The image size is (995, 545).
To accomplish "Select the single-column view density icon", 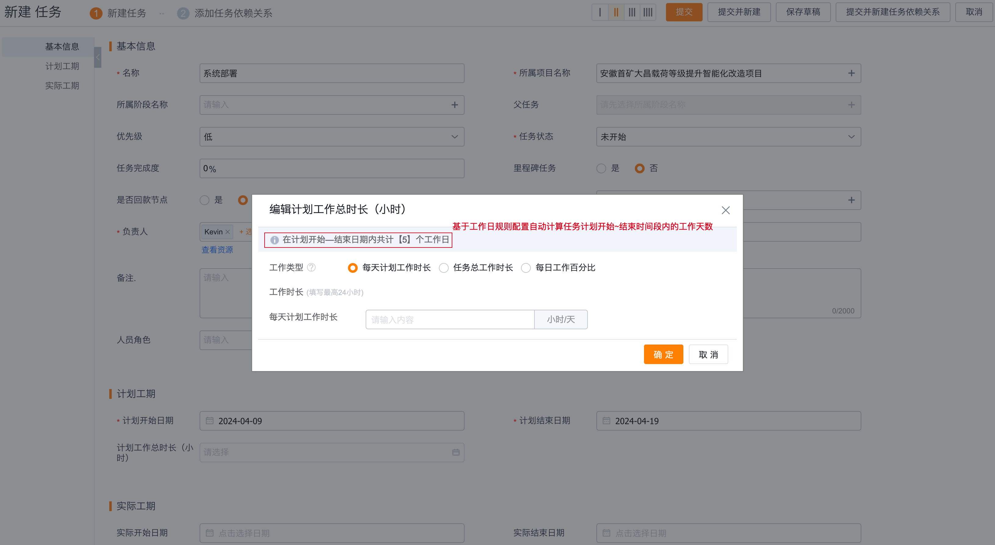I will [600, 12].
